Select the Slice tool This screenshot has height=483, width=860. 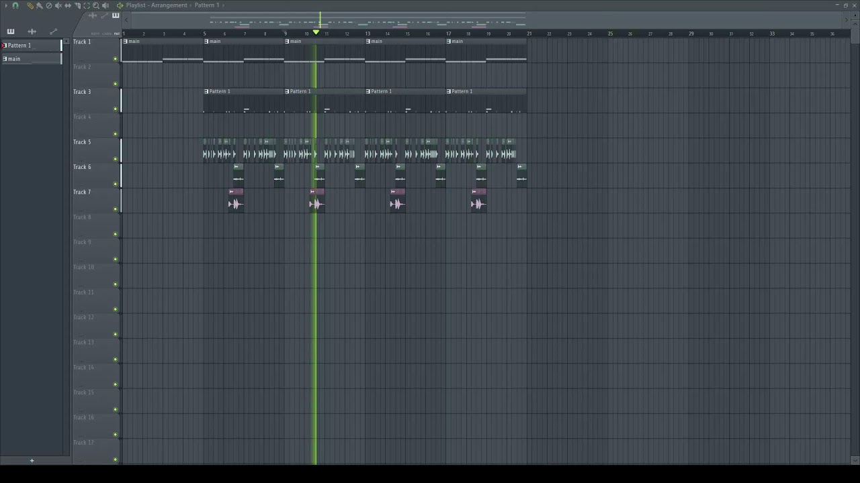pos(77,5)
